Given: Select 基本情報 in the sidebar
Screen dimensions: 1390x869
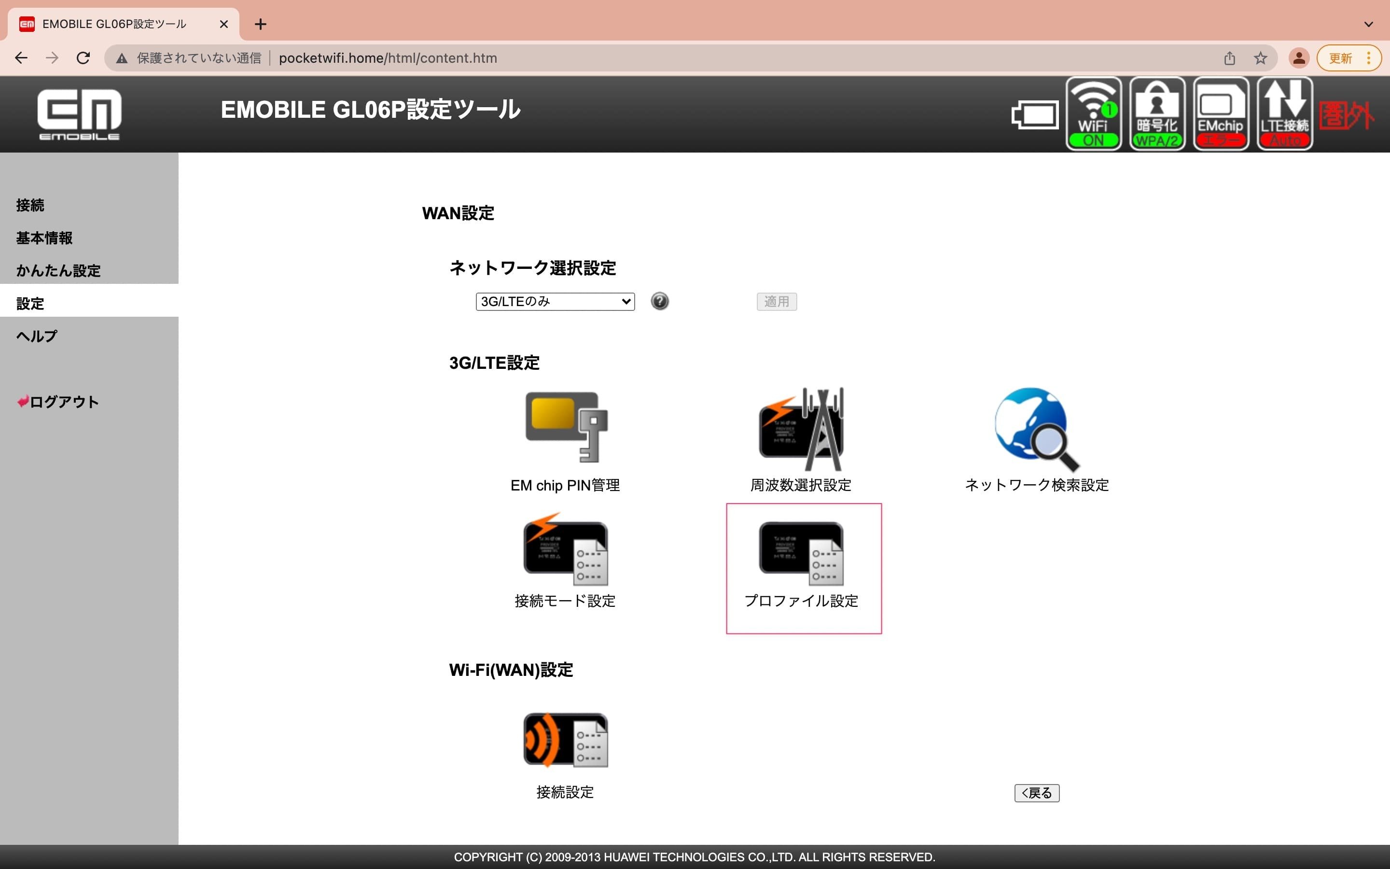Looking at the screenshot, I should click(44, 238).
